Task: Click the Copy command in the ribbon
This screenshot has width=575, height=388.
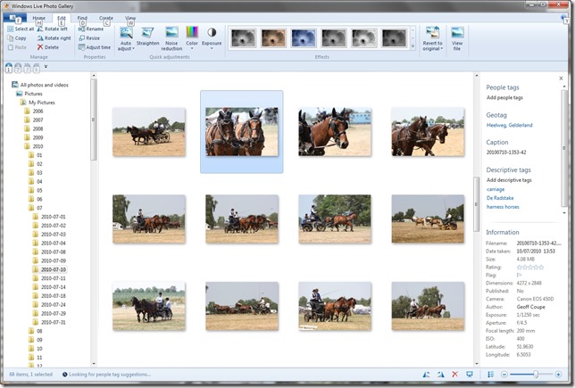Action: point(17,38)
